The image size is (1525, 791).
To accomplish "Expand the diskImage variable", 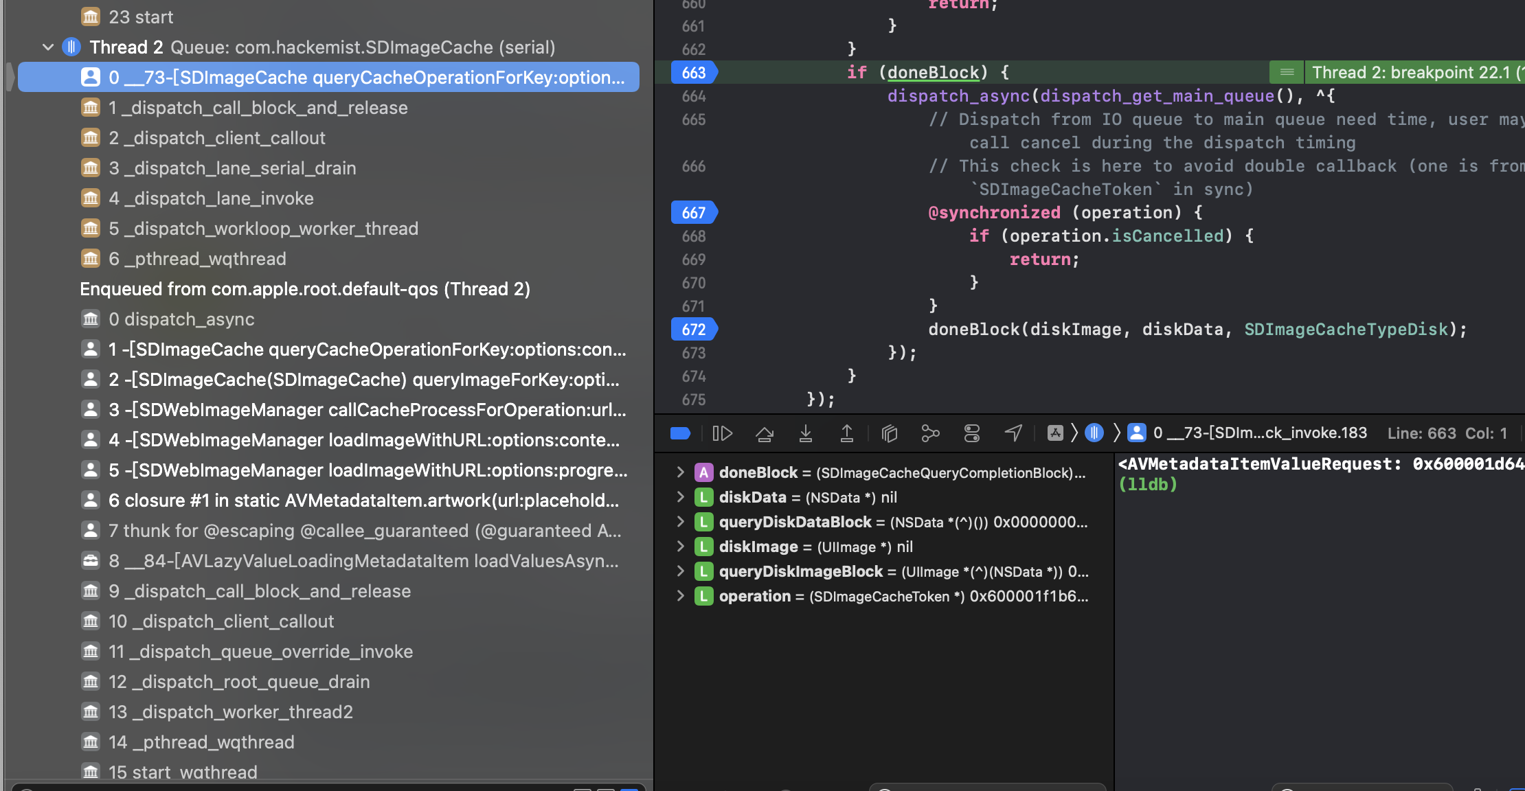I will [x=680, y=547].
